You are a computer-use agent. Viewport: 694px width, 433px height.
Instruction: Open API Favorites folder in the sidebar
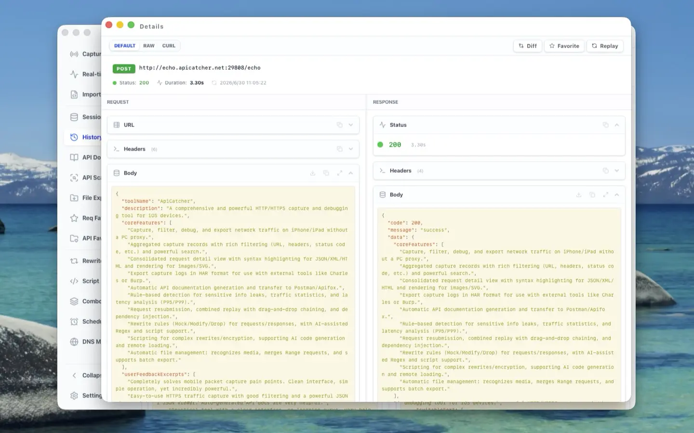click(x=85, y=238)
